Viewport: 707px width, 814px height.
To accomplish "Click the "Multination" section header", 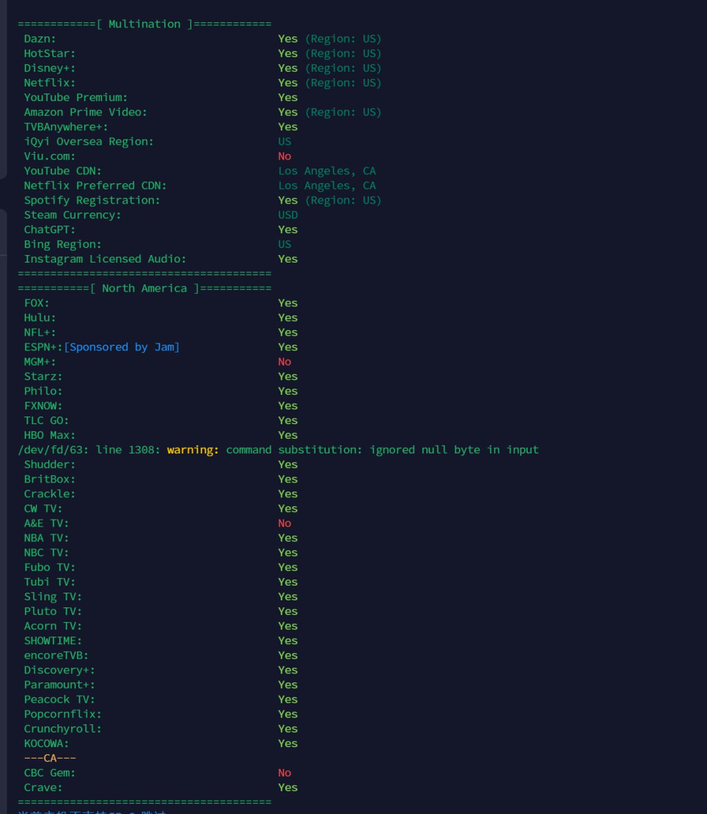I will (x=144, y=24).
